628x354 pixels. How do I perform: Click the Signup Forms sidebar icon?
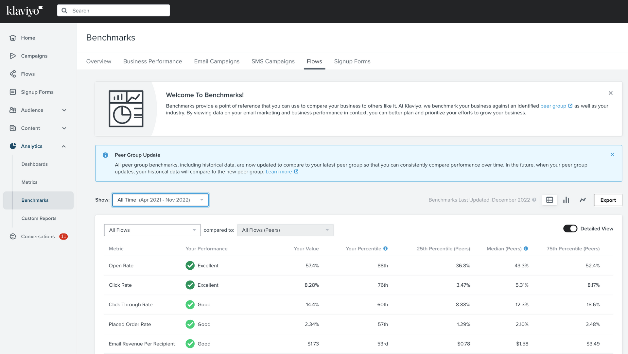[x=13, y=92]
